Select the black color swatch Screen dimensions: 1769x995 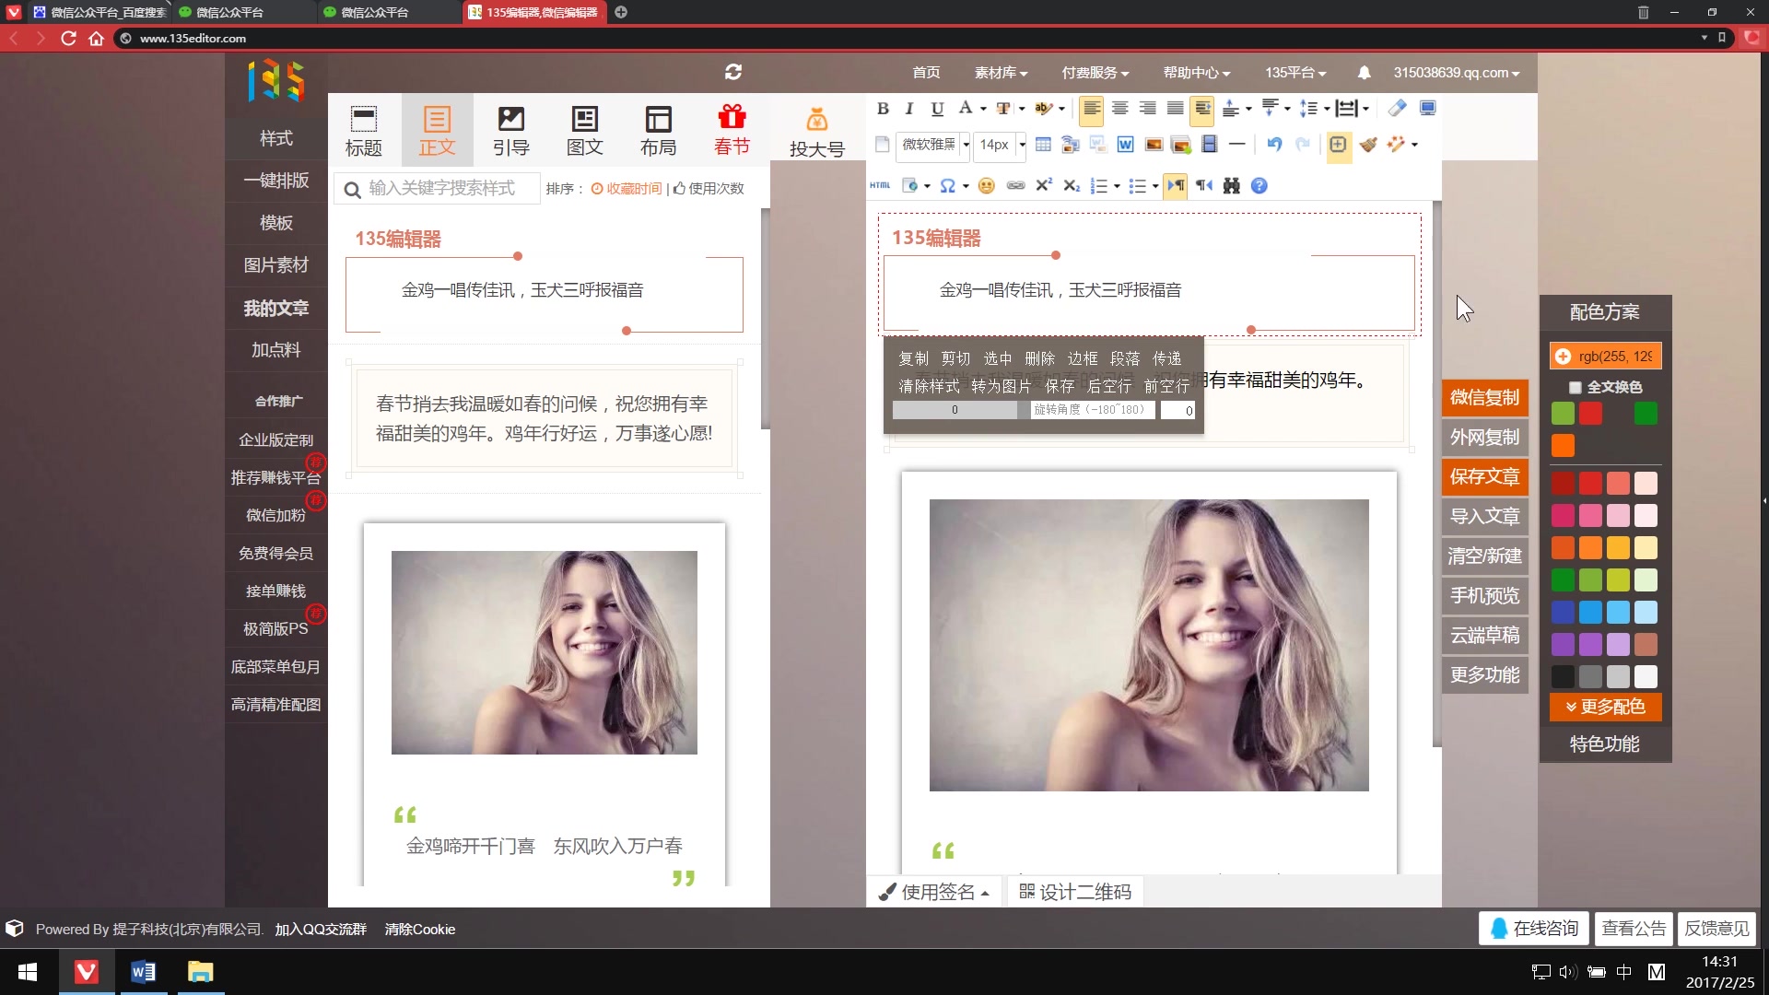tap(1563, 677)
